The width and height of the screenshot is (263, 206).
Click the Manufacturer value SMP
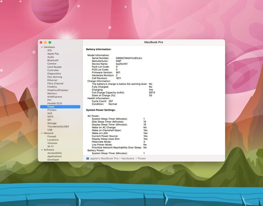(x=119, y=61)
